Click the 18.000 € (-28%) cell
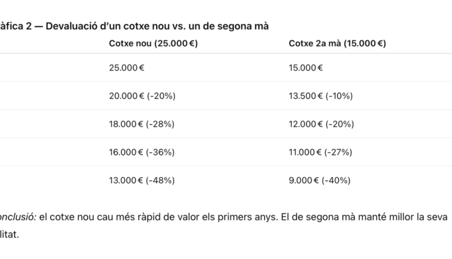Screen dimensions: 452x259 [142, 124]
